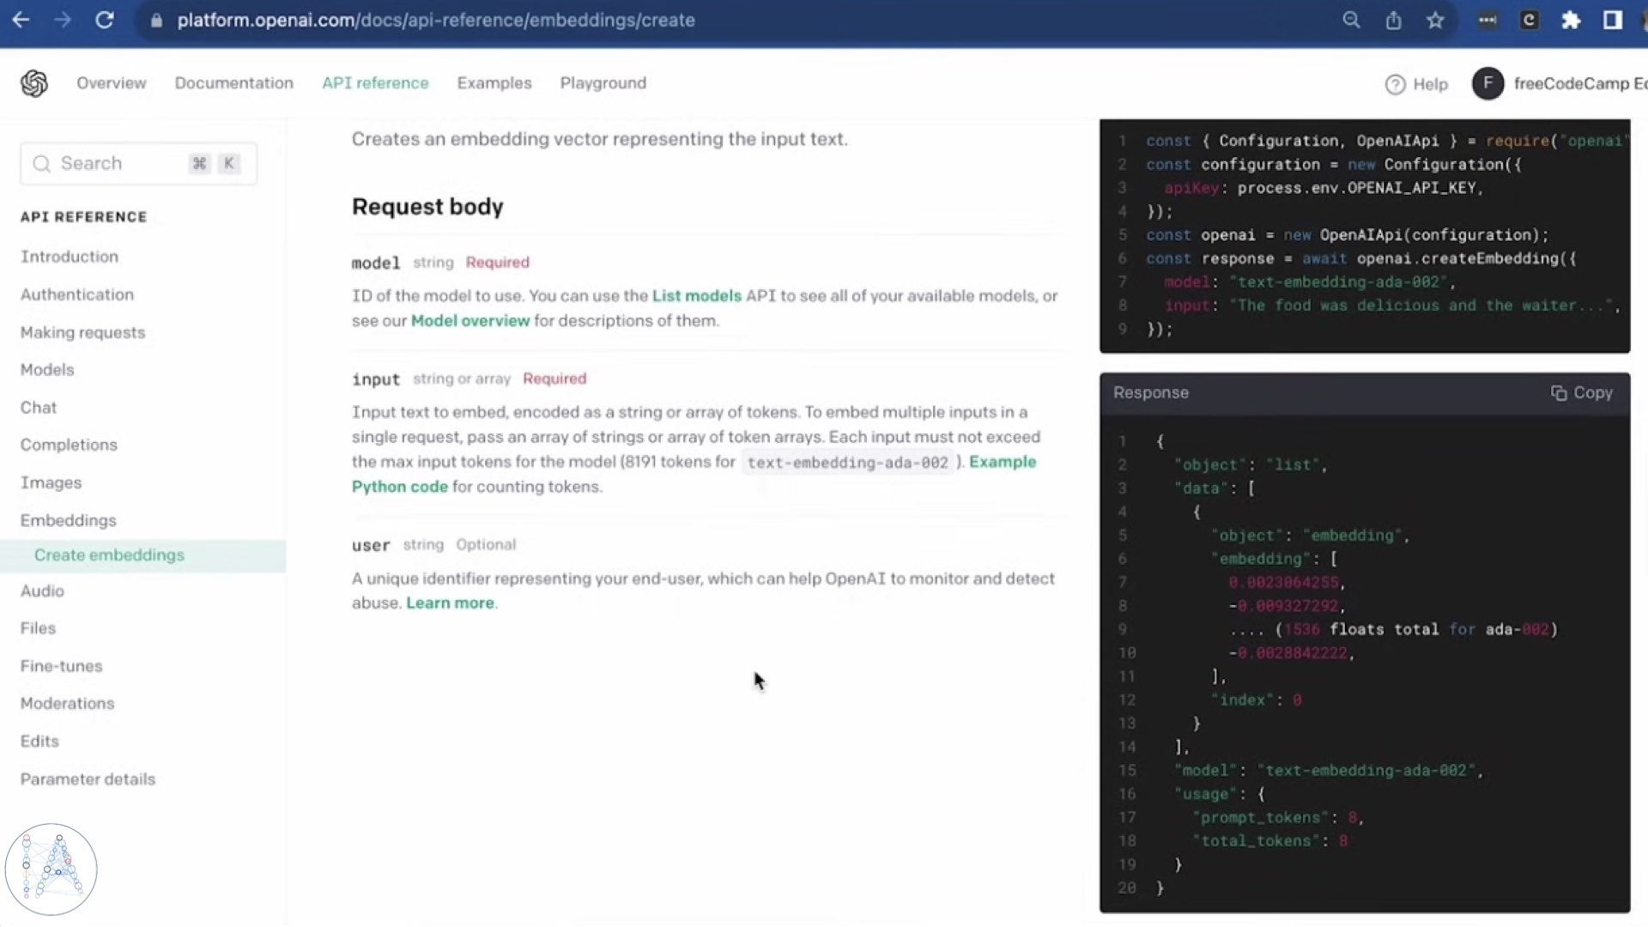Open Introduction in the sidebar

click(x=70, y=257)
